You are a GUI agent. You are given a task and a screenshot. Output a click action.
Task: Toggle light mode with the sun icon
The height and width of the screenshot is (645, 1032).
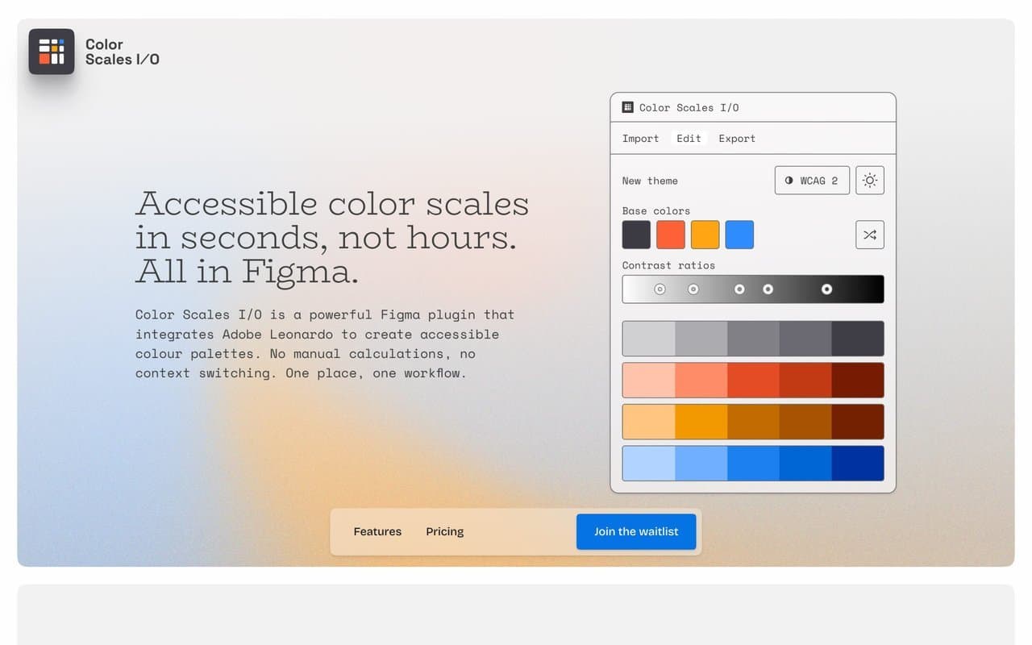[869, 181]
